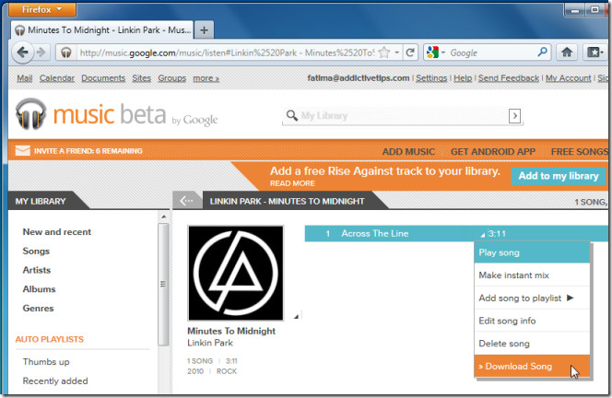The height and width of the screenshot is (398, 612).
Task: Click READ MORE under Rise Against promo
Action: (x=292, y=183)
